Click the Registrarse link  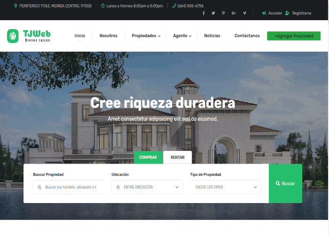(x=301, y=13)
